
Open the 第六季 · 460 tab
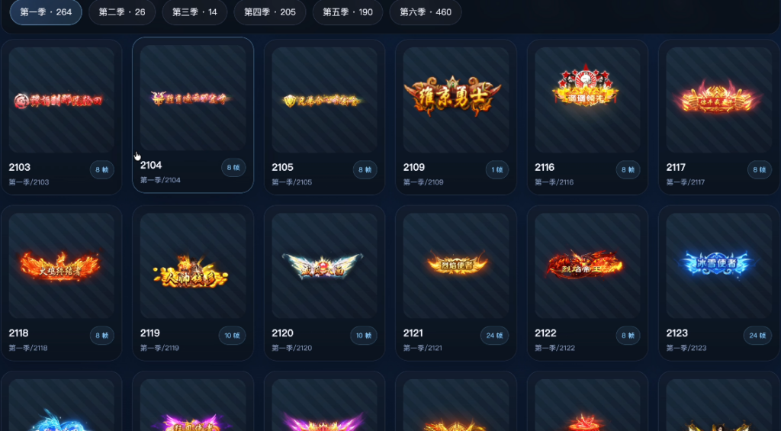click(426, 12)
